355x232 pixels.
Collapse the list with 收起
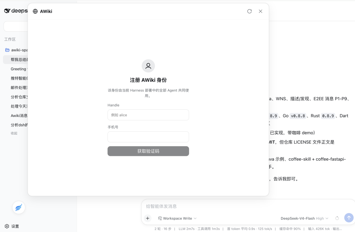[14, 133]
